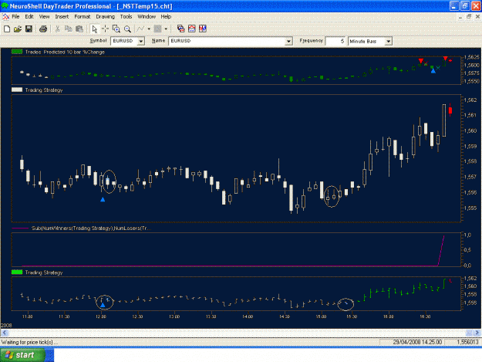Click the green Trading Strategy panel label
The width and height of the screenshot is (482, 362).
click(x=44, y=272)
